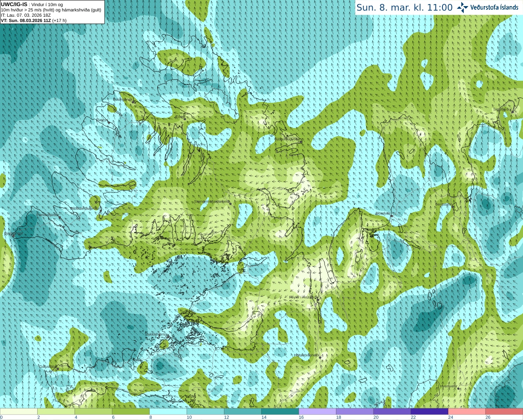Click the Patreksfjörður station label
Viewport: 523px width, 420px height.
48,215
